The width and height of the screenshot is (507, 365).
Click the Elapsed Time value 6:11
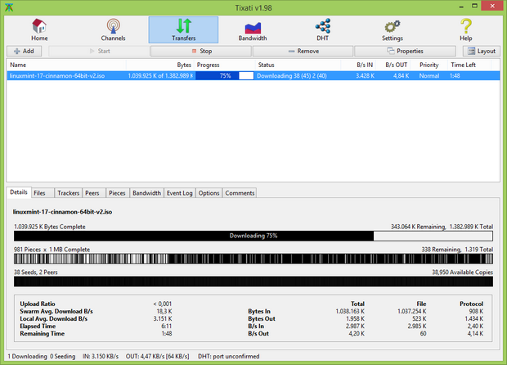pyautogui.click(x=167, y=327)
